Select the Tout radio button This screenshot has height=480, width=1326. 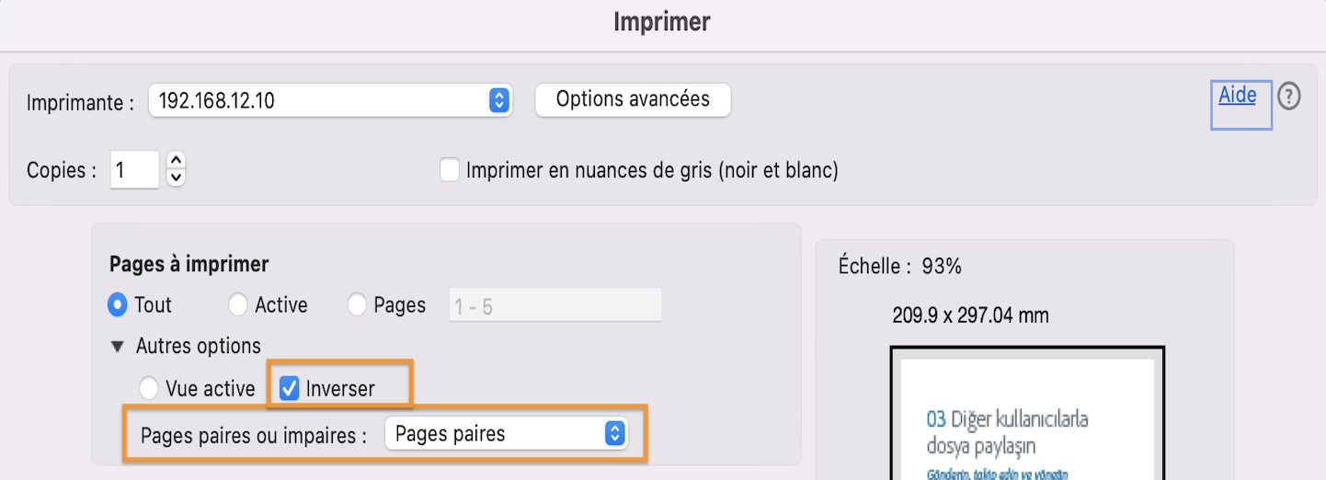[x=118, y=304]
